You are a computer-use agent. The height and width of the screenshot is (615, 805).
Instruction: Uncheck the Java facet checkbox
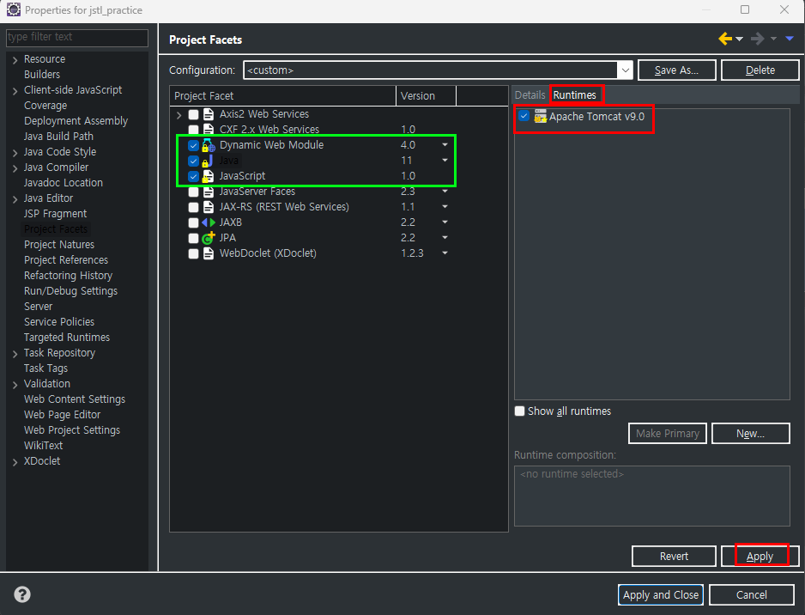coord(194,161)
